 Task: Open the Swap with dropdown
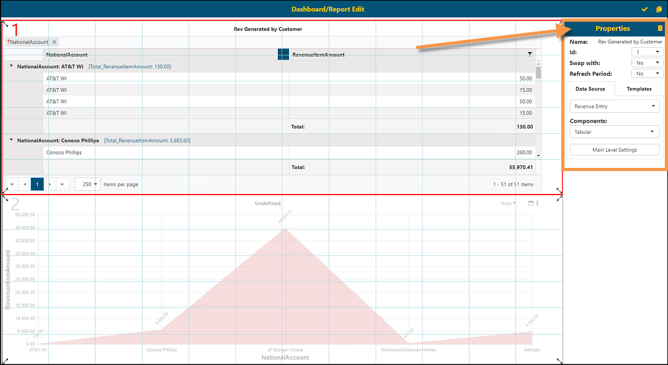pos(647,63)
